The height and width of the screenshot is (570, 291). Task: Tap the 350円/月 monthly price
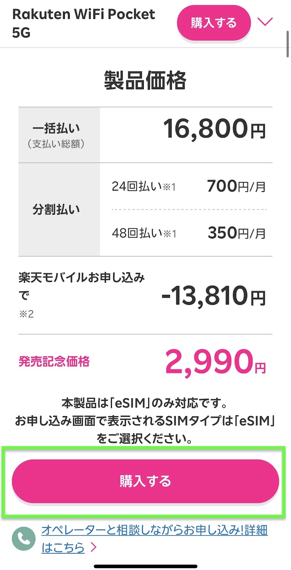pyautogui.click(x=237, y=233)
